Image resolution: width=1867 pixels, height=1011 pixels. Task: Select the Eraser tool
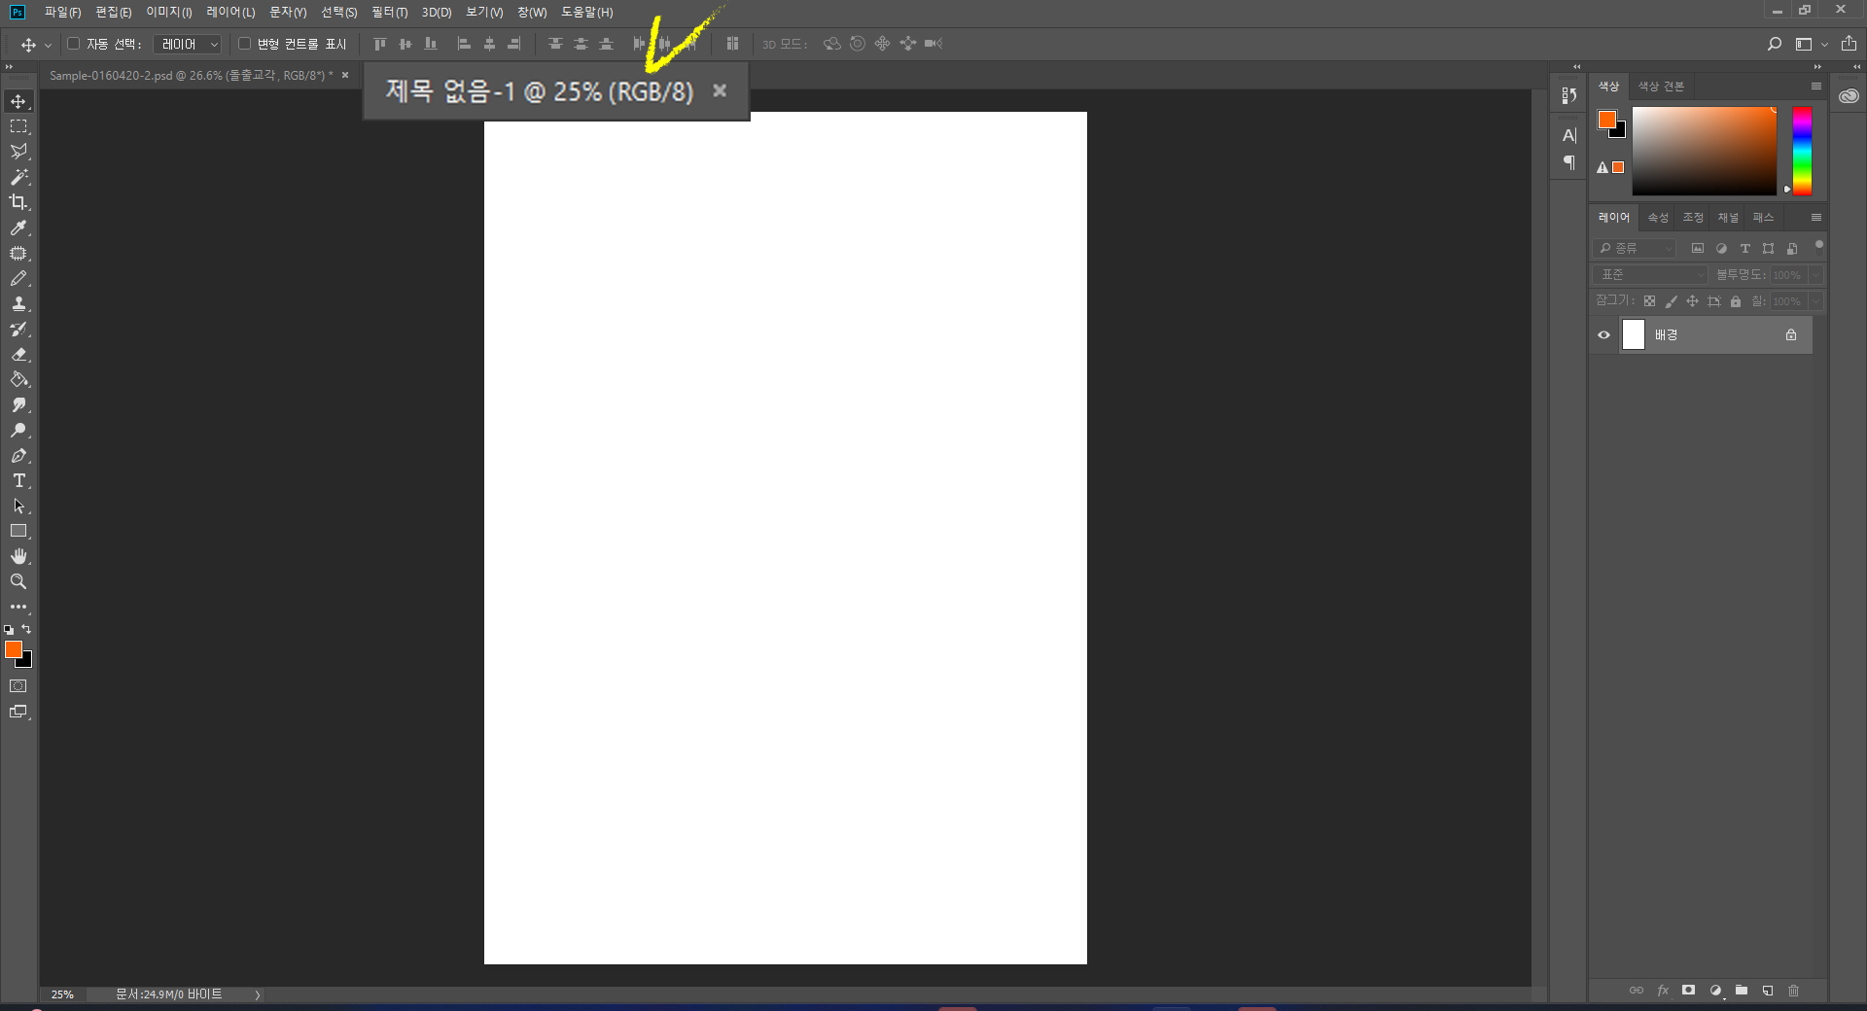18,354
